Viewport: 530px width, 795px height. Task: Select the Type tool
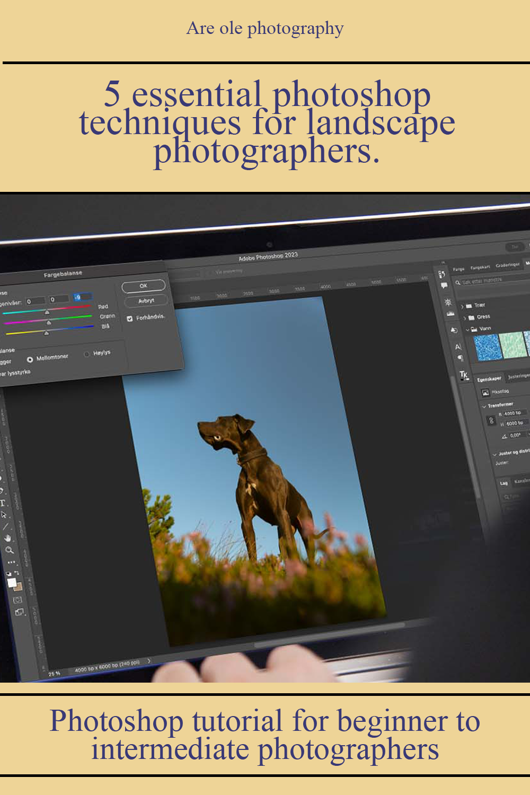pos(3,503)
